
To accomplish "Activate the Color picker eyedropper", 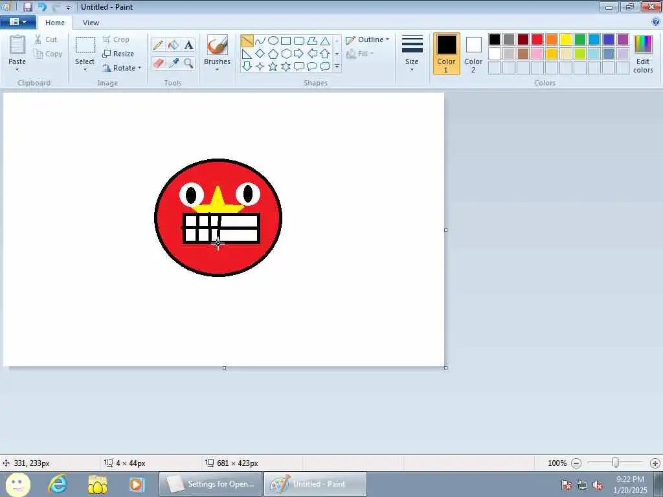I will click(x=174, y=63).
